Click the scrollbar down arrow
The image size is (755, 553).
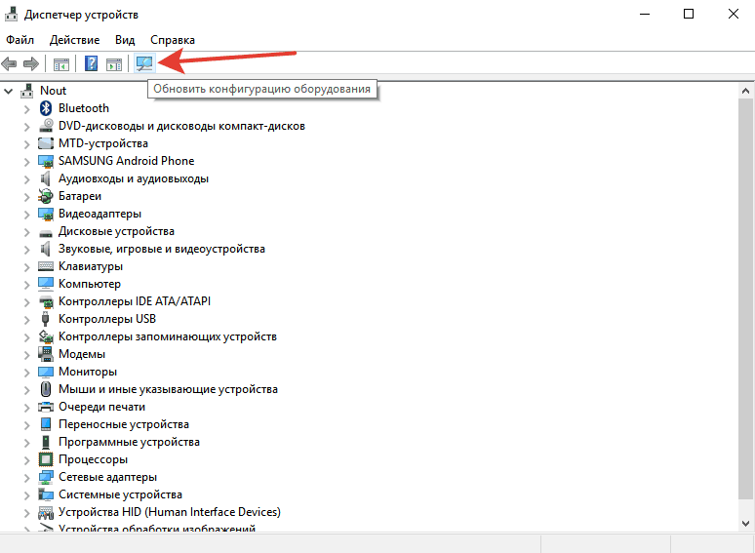point(745,523)
